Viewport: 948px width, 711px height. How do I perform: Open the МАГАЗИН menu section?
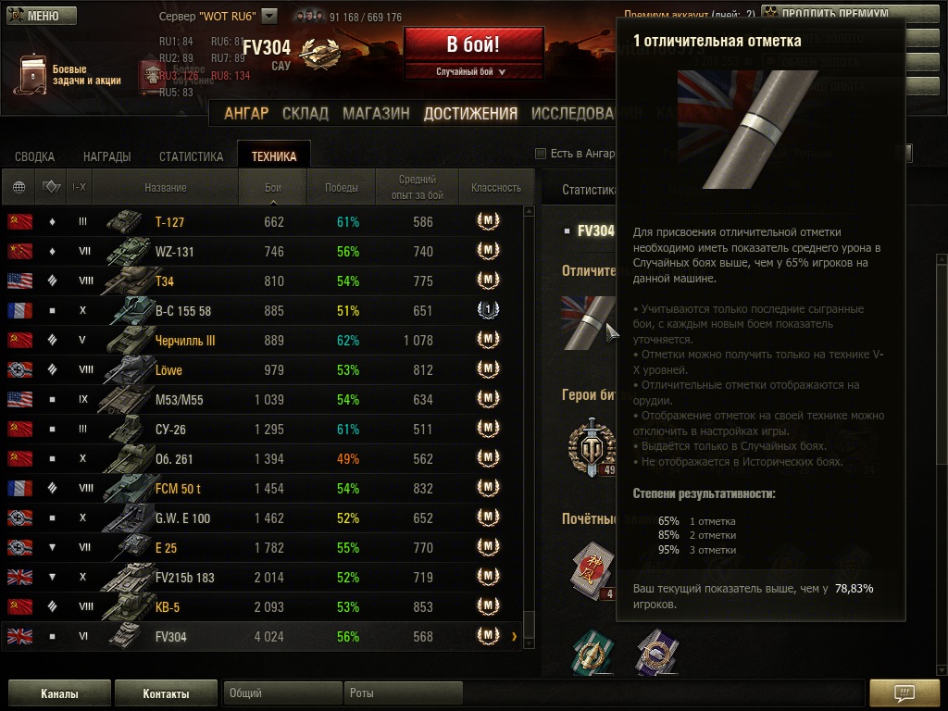376,113
